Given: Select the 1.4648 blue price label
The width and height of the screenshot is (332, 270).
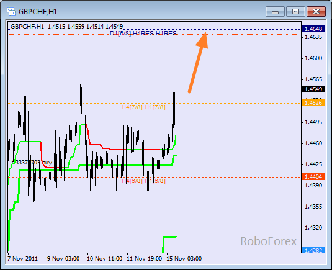Looking at the screenshot, I should click(x=313, y=29).
